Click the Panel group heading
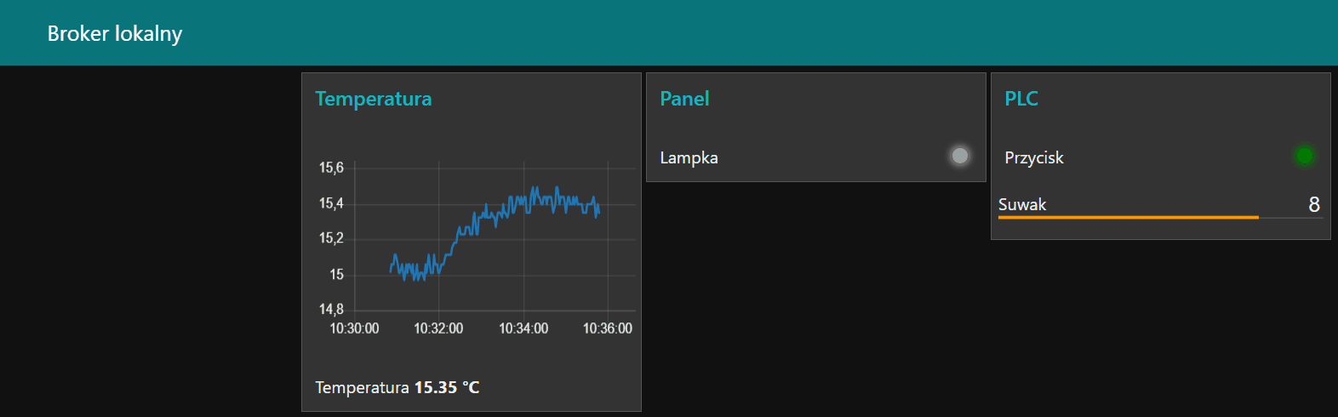 coord(685,99)
